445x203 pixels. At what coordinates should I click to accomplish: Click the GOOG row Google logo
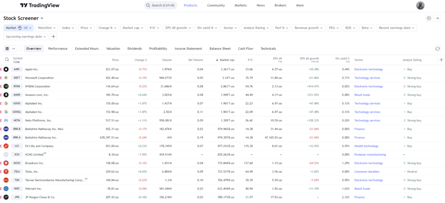coord(6,103)
